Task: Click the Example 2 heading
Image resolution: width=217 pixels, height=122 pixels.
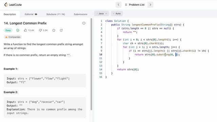Action: pyautogui.click(x=11, y=92)
